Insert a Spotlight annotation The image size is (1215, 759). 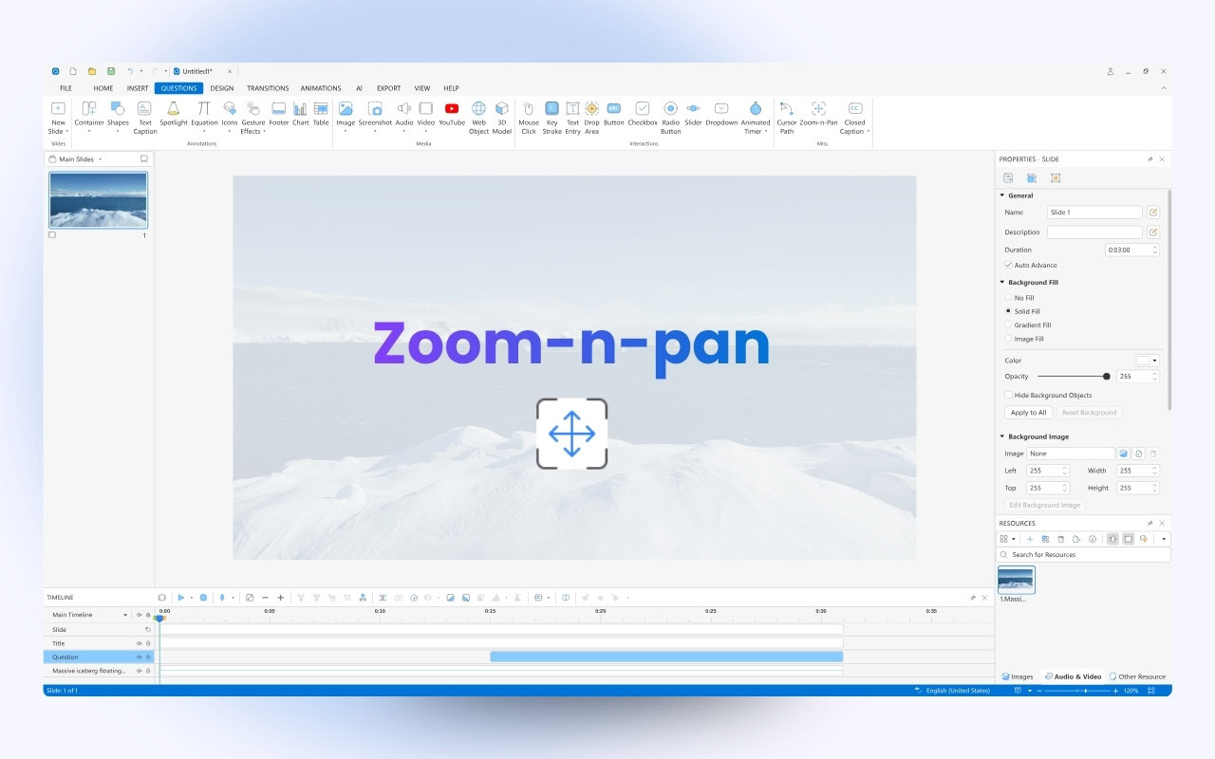click(174, 114)
